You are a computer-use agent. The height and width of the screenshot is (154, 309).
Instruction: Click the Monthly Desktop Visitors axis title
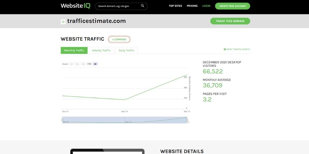click(190, 88)
